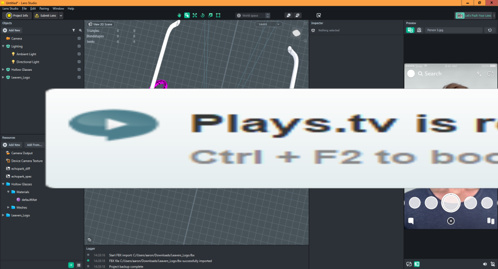Click Add New in Objects panel
Screen dimensions: 498x269
(12, 30)
